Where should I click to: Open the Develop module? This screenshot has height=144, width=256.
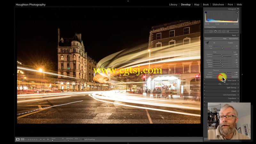(186, 4)
